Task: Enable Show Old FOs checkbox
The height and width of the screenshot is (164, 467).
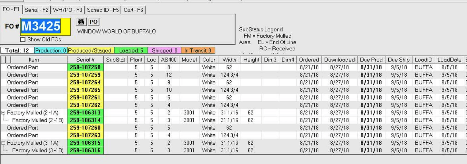Action: coord(23,40)
